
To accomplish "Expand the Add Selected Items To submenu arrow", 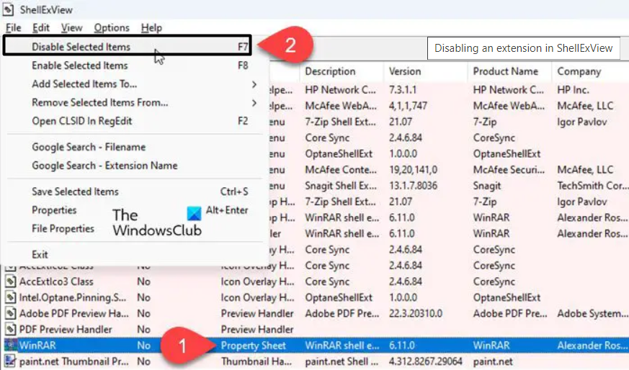I will point(254,84).
